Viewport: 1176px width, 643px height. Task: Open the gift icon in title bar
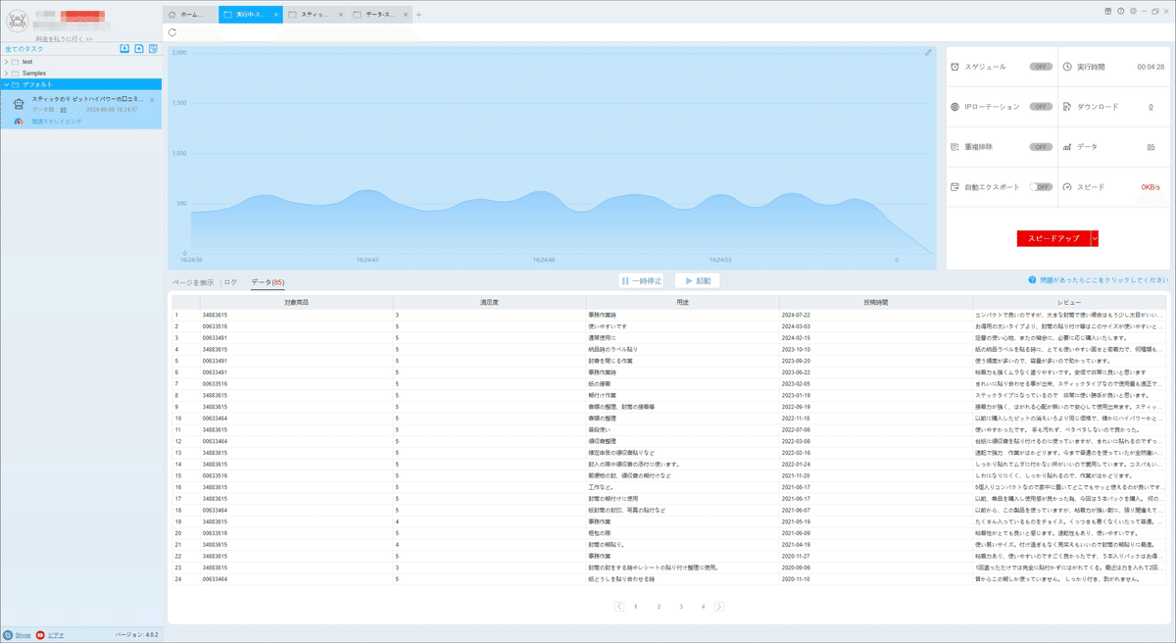tap(1108, 11)
